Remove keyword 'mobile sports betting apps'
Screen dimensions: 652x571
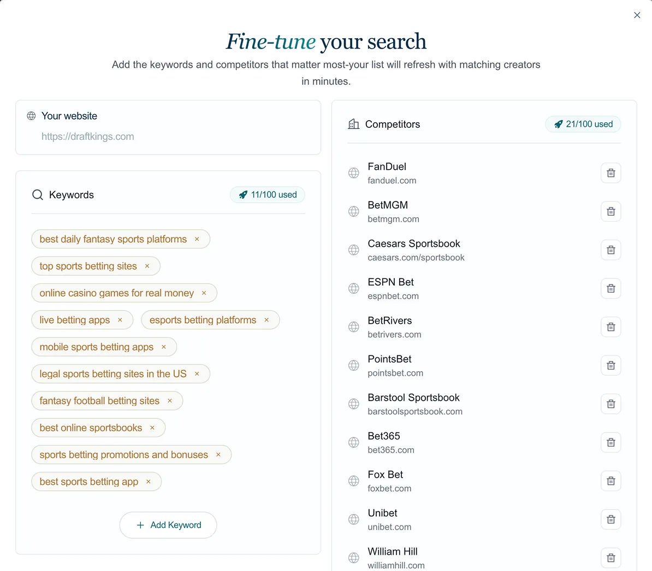tap(164, 347)
